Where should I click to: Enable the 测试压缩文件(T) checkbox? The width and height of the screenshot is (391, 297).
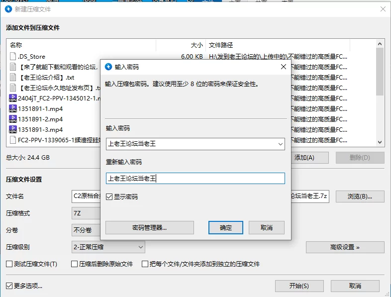(9, 264)
